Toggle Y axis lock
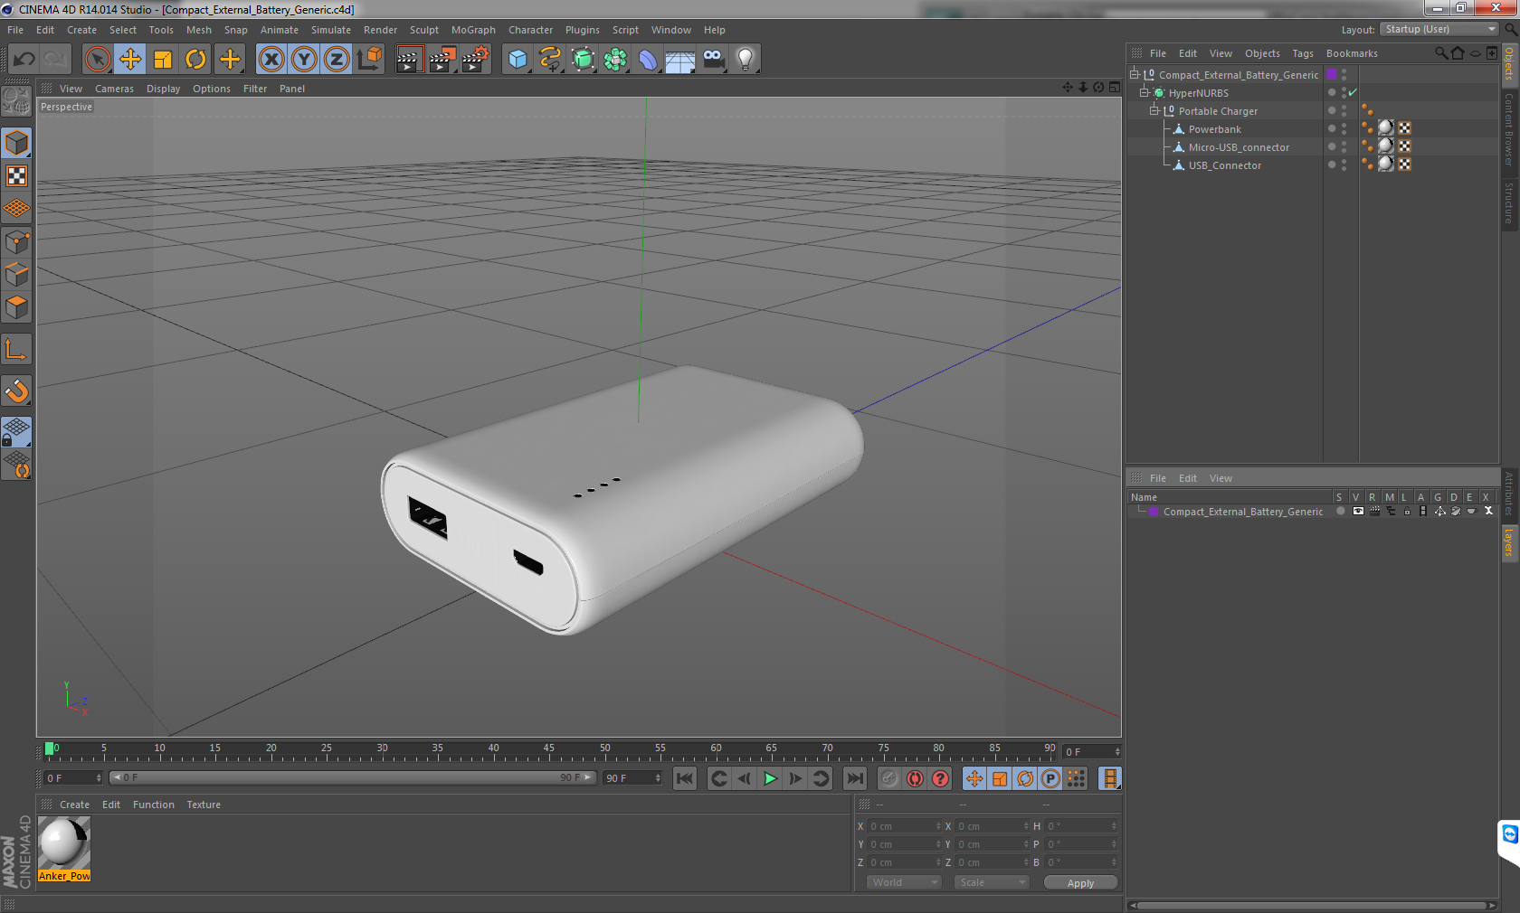This screenshot has width=1520, height=913. point(304,60)
